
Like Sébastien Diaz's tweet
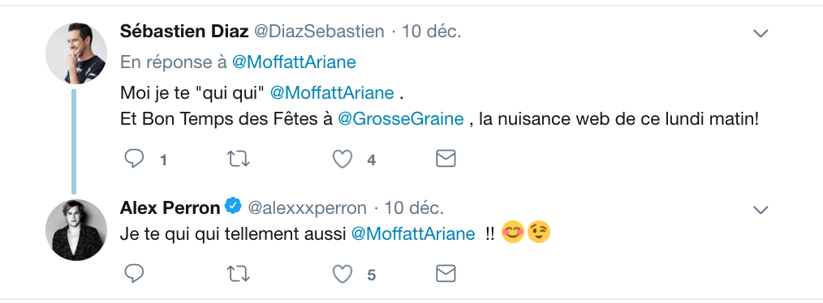click(x=343, y=159)
